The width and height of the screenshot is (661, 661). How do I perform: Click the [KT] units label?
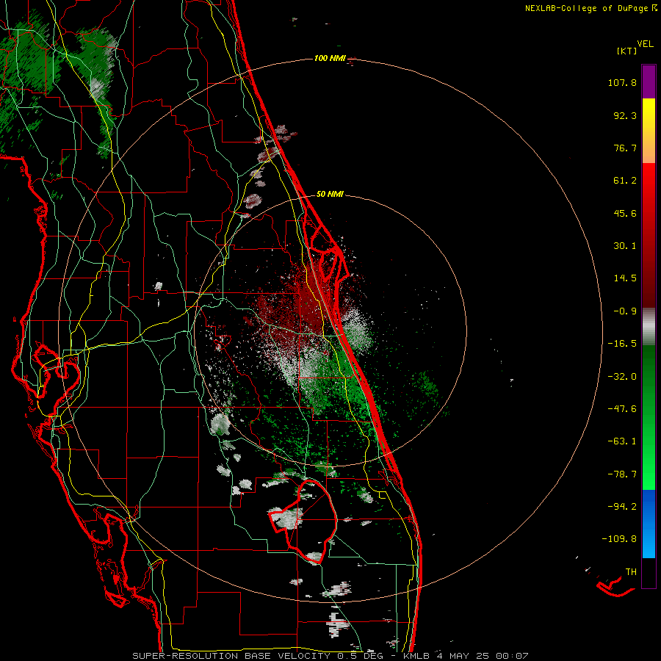627,51
